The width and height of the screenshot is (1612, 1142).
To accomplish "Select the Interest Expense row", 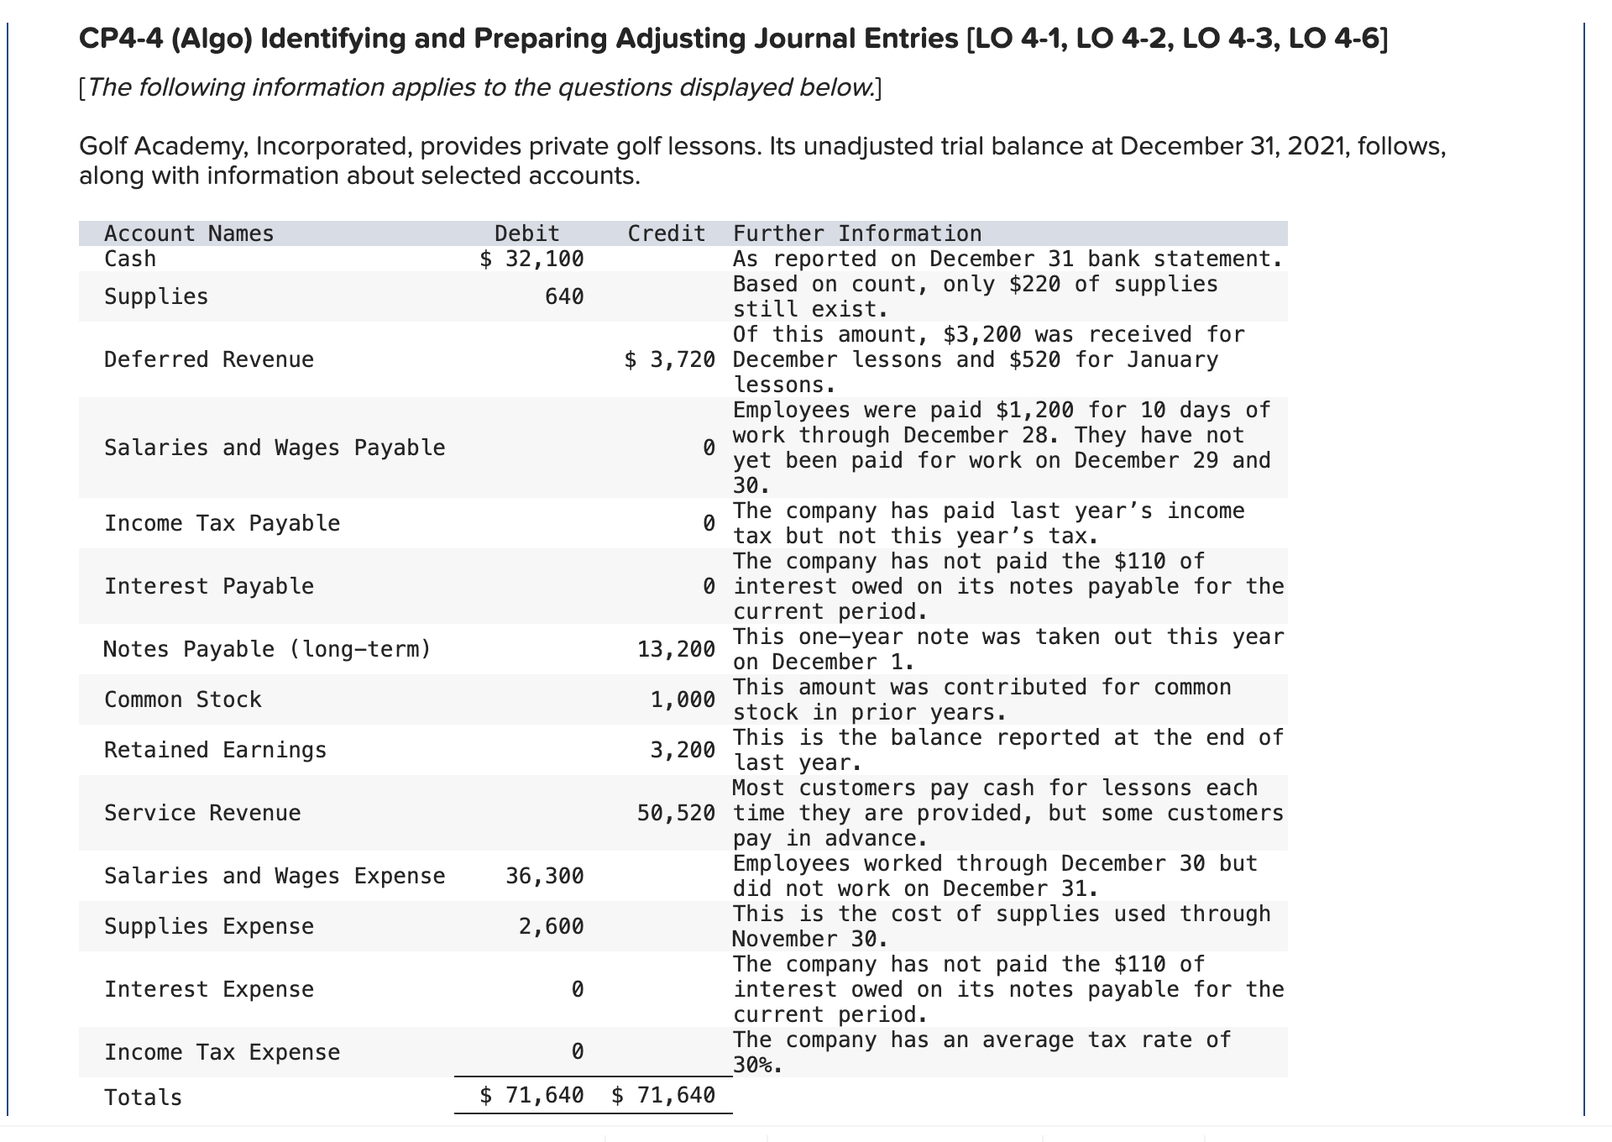I will (209, 988).
